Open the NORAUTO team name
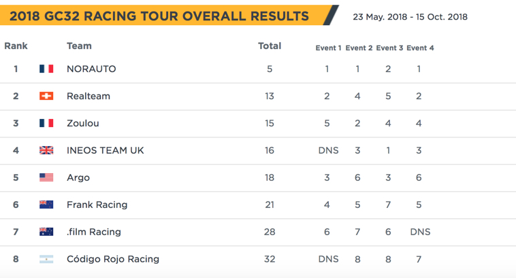Screen dimensions: 516x278 pos(91,69)
